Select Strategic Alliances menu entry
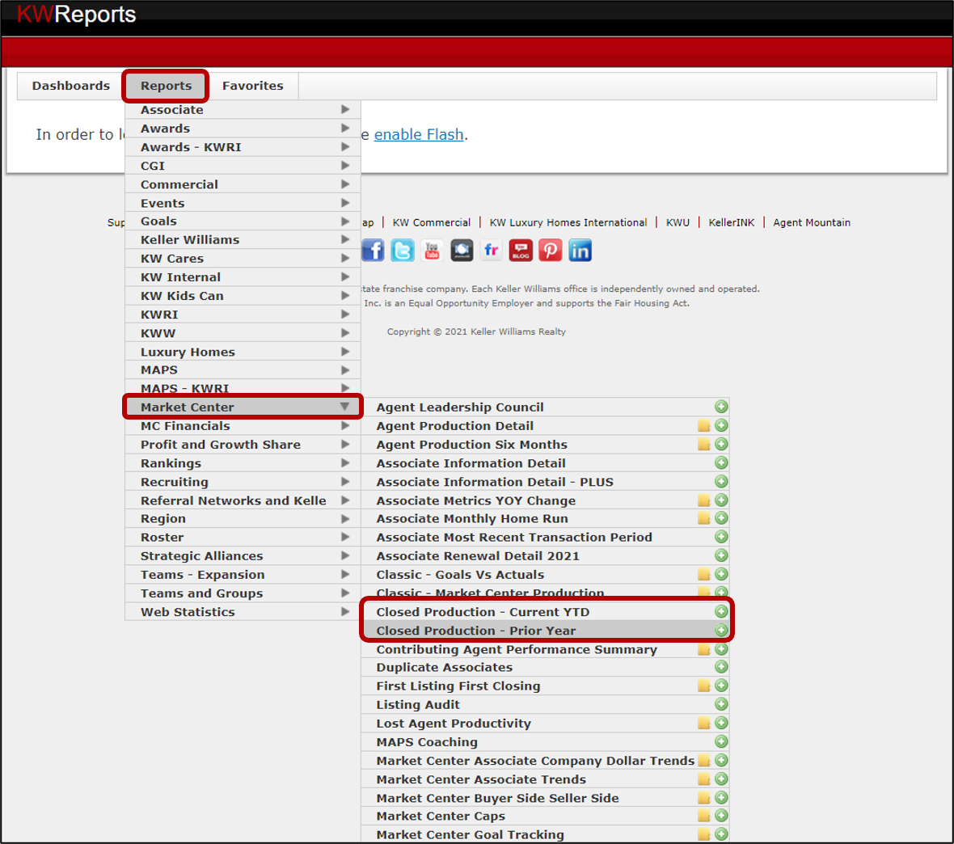The height and width of the screenshot is (844, 954). (243, 555)
